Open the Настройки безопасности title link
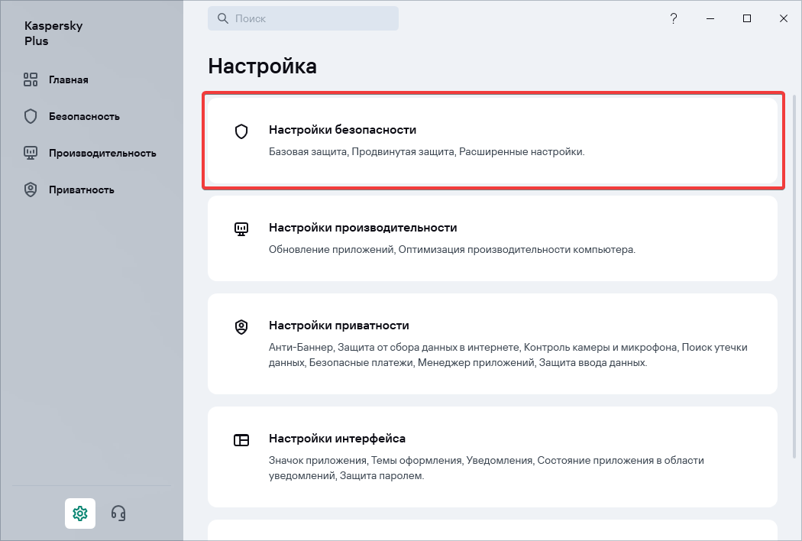Screen dimensions: 802x541 [342, 130]
